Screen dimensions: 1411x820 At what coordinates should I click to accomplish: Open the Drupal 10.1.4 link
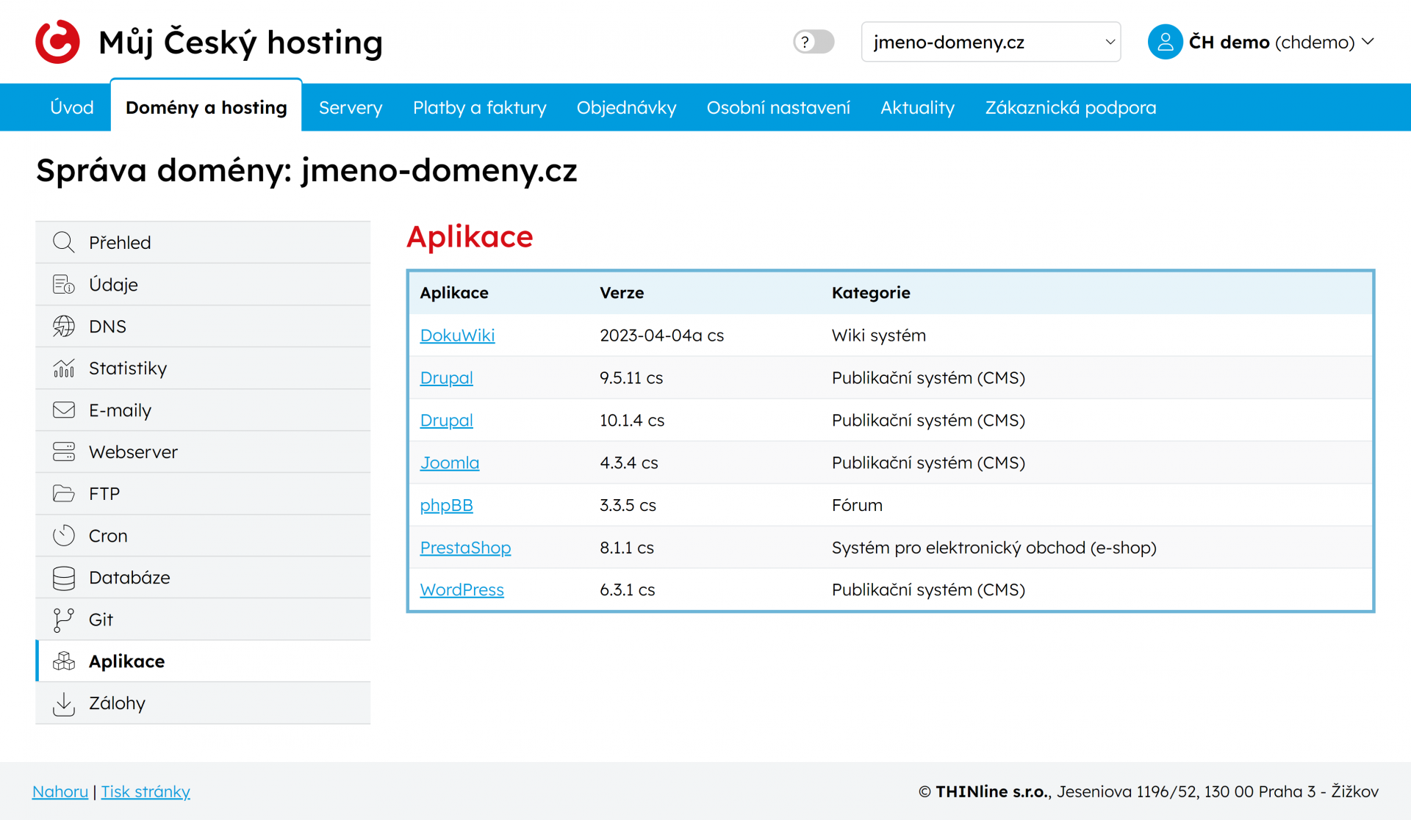[446, 421]
